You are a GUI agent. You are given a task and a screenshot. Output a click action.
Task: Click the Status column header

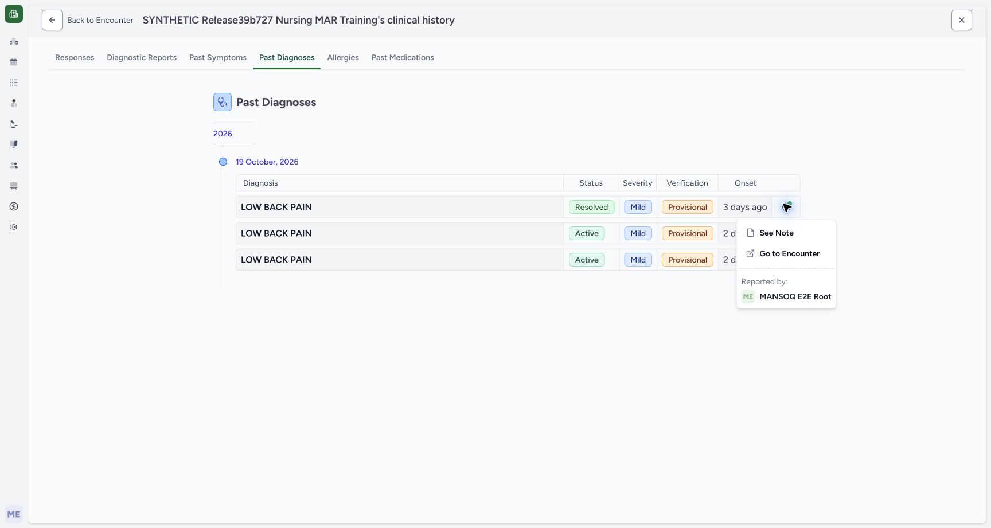[x=591, y=183]
